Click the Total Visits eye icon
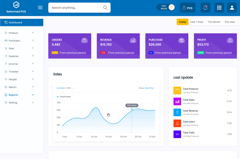This screenshot has height=159, width=240. coord(177,134)
